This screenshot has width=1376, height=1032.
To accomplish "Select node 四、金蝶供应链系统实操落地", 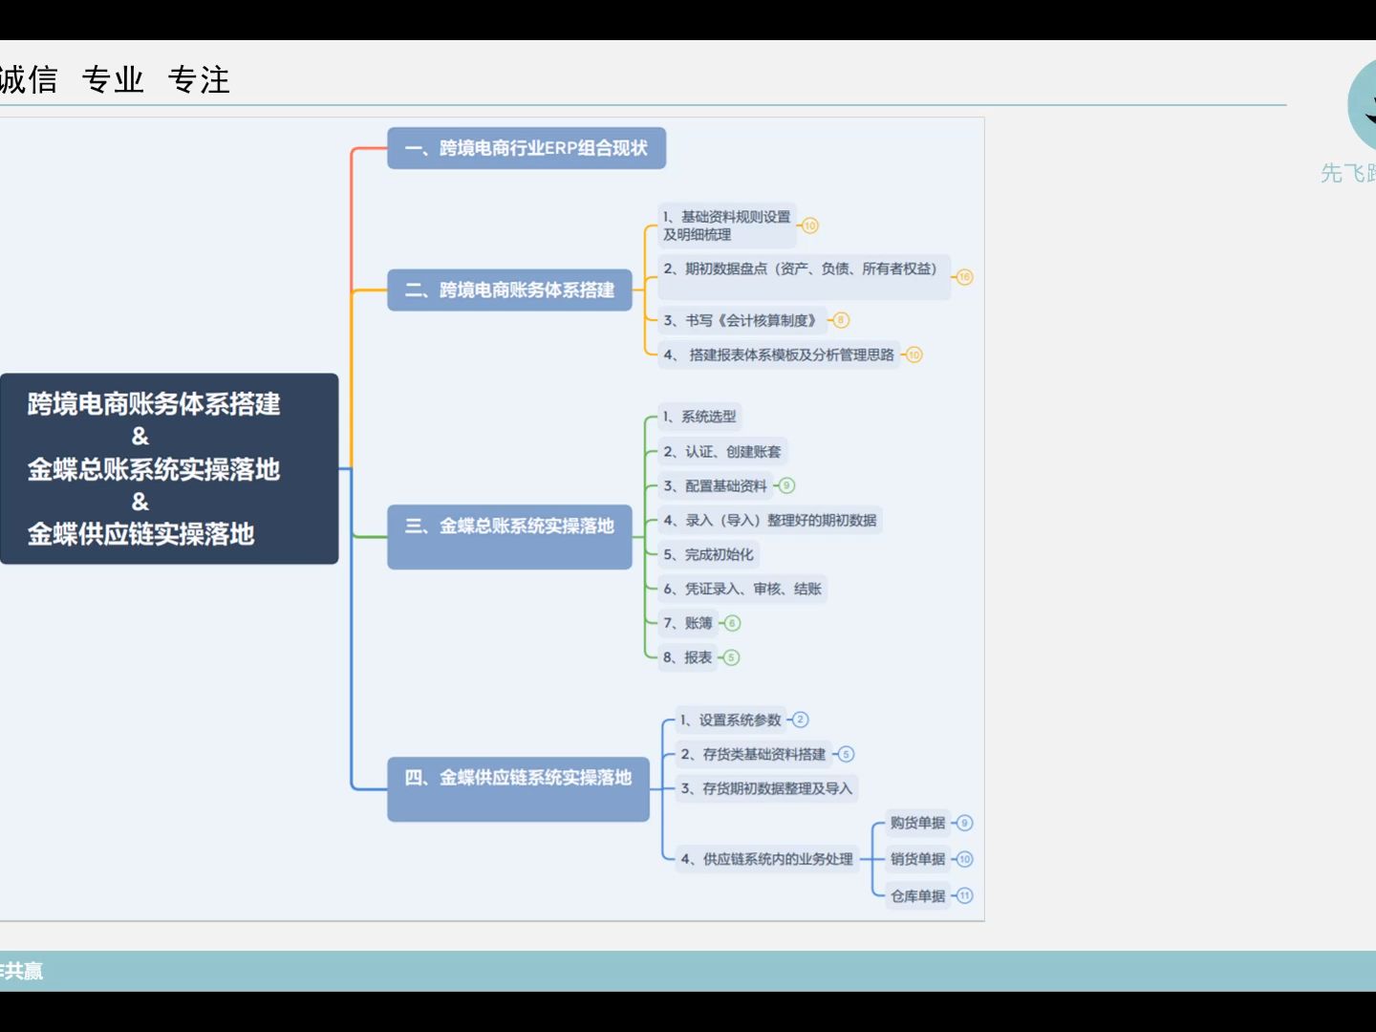I will (x=518, y=788).
